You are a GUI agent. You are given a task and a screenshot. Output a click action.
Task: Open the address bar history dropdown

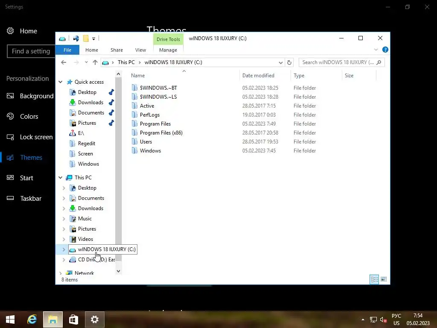[x=280, y=62]
